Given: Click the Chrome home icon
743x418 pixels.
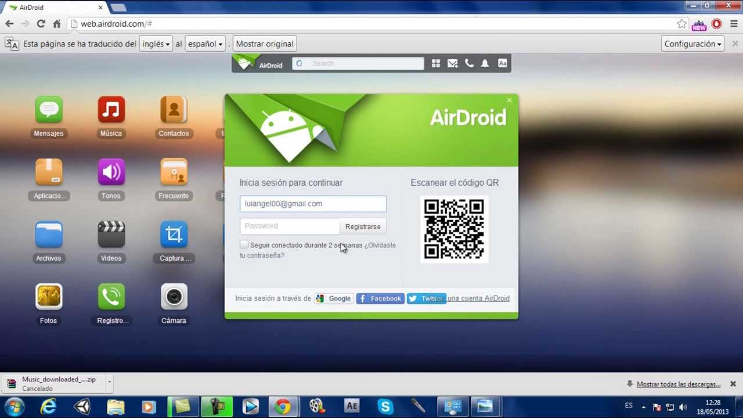Looking at the screenshot, I should pyautogui.click(x=56, y=24).
